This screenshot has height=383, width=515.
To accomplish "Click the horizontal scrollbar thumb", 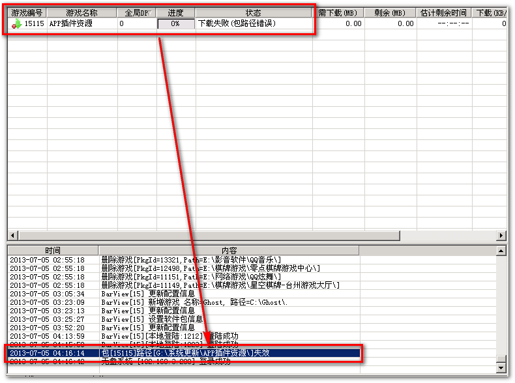I will pyautogui.click(x=209, y=235).
